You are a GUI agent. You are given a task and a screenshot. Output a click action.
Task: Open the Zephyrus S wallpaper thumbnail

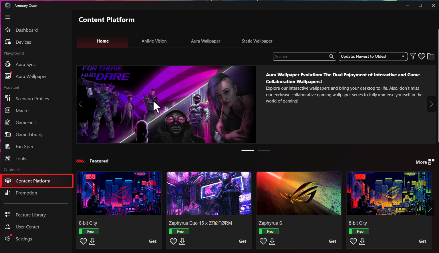tap(299, 193)
